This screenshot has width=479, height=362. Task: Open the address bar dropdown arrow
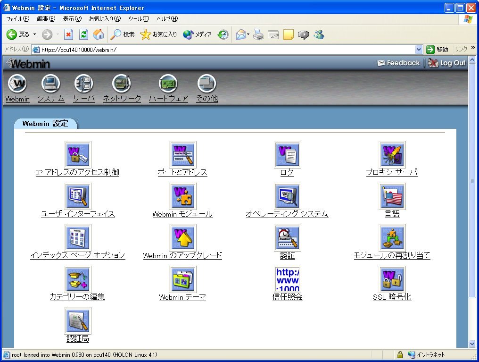tap(419, 49)
